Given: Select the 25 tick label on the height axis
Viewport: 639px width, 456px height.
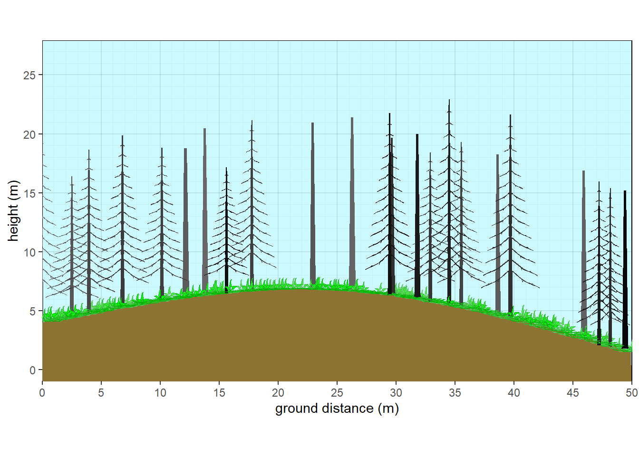Looking at the screenshot, I should point(29,75).
